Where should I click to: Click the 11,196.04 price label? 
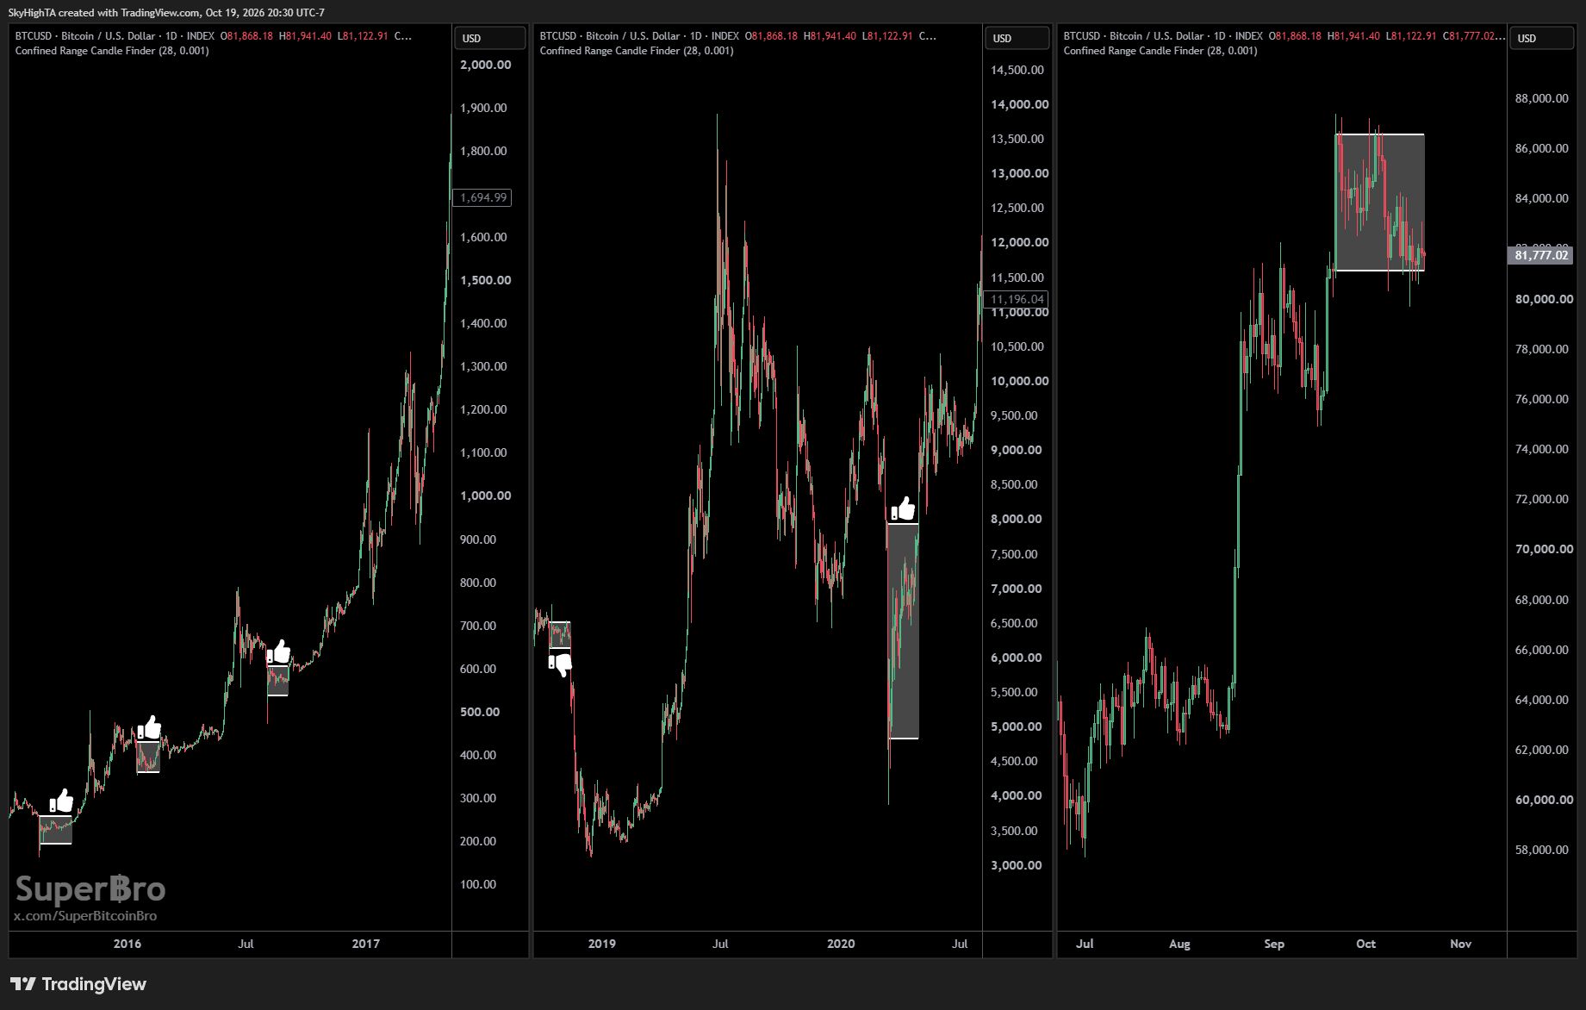pos(1017,299)
